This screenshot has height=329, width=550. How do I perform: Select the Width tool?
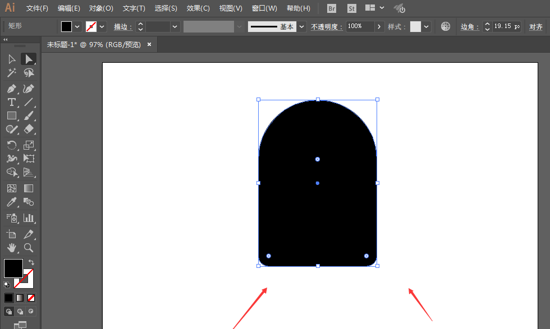(x=12, y=159)
